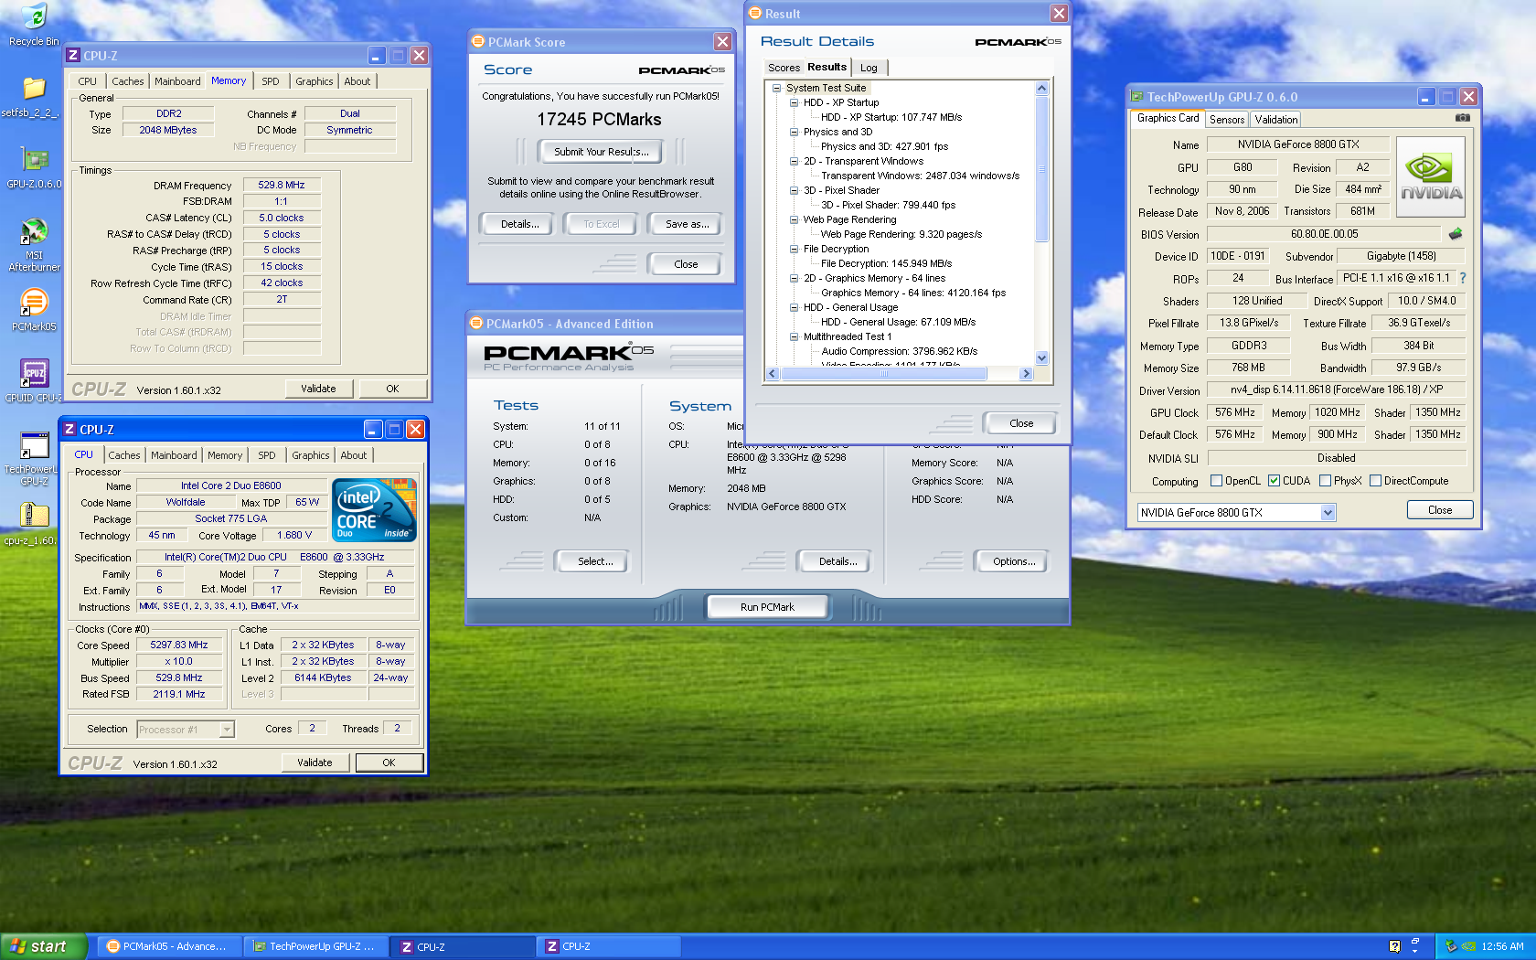Open the Mainboard tab in lower CPU-Z window
Screen dimensions: 1536x960
pyautogui.click(x=174, y=455)
